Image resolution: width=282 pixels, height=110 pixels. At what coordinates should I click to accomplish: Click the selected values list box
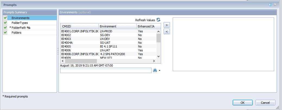click(x=223, y=44)
